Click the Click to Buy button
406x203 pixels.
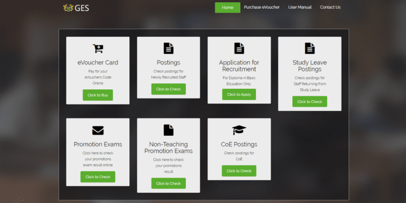tap(98, 95)
